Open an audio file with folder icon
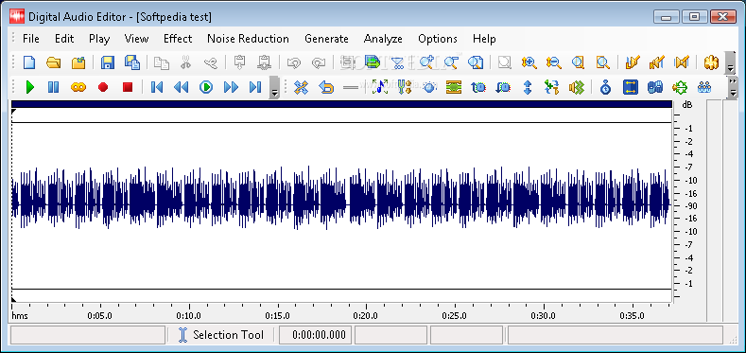 (54, 62)
